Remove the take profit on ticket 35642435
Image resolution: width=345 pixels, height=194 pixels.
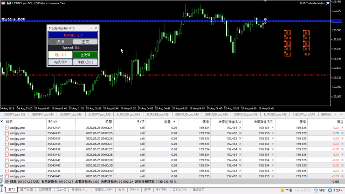273,133
